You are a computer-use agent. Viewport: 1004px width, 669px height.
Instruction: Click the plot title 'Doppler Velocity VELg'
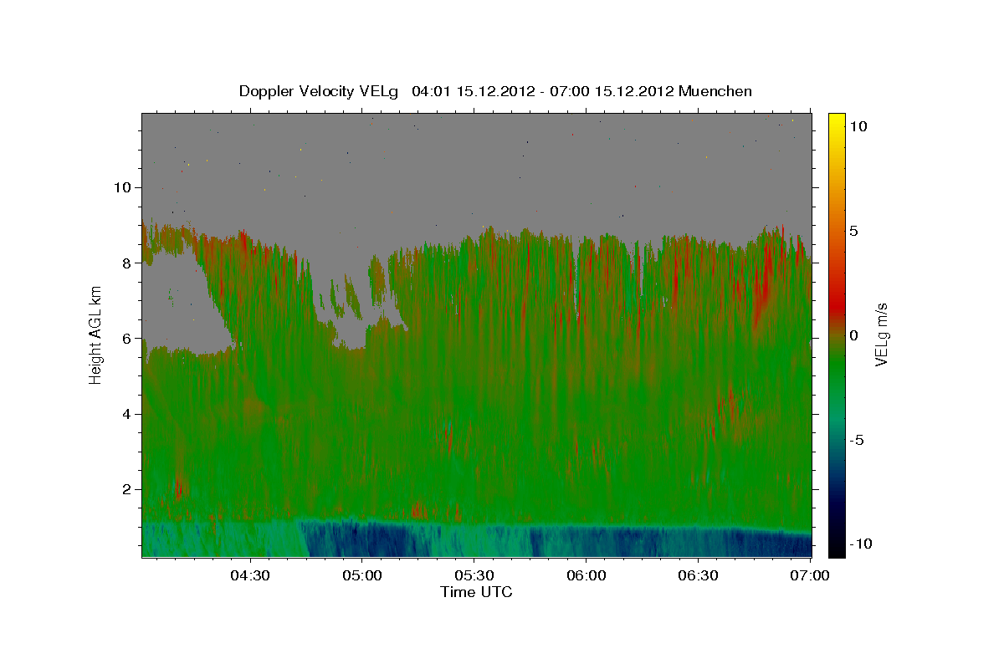pyautogui.click(x=320, y=91)
